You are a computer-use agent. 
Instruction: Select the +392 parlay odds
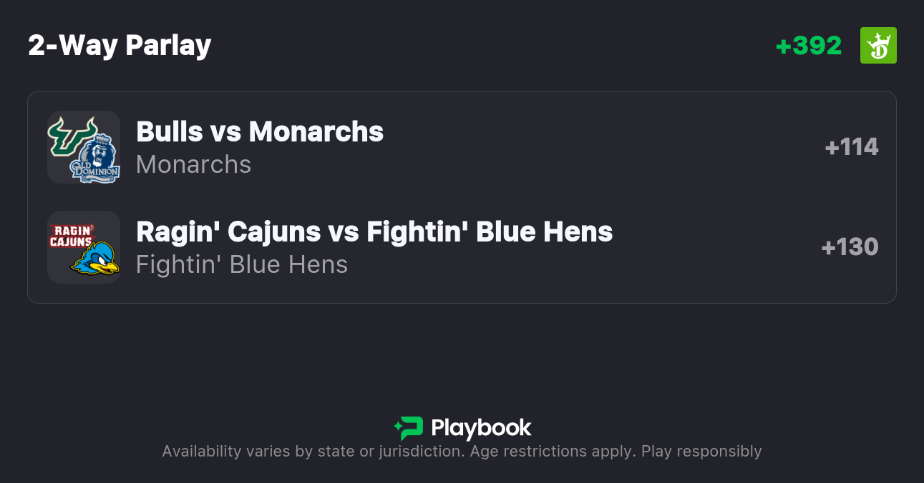[x=809, y=46]
